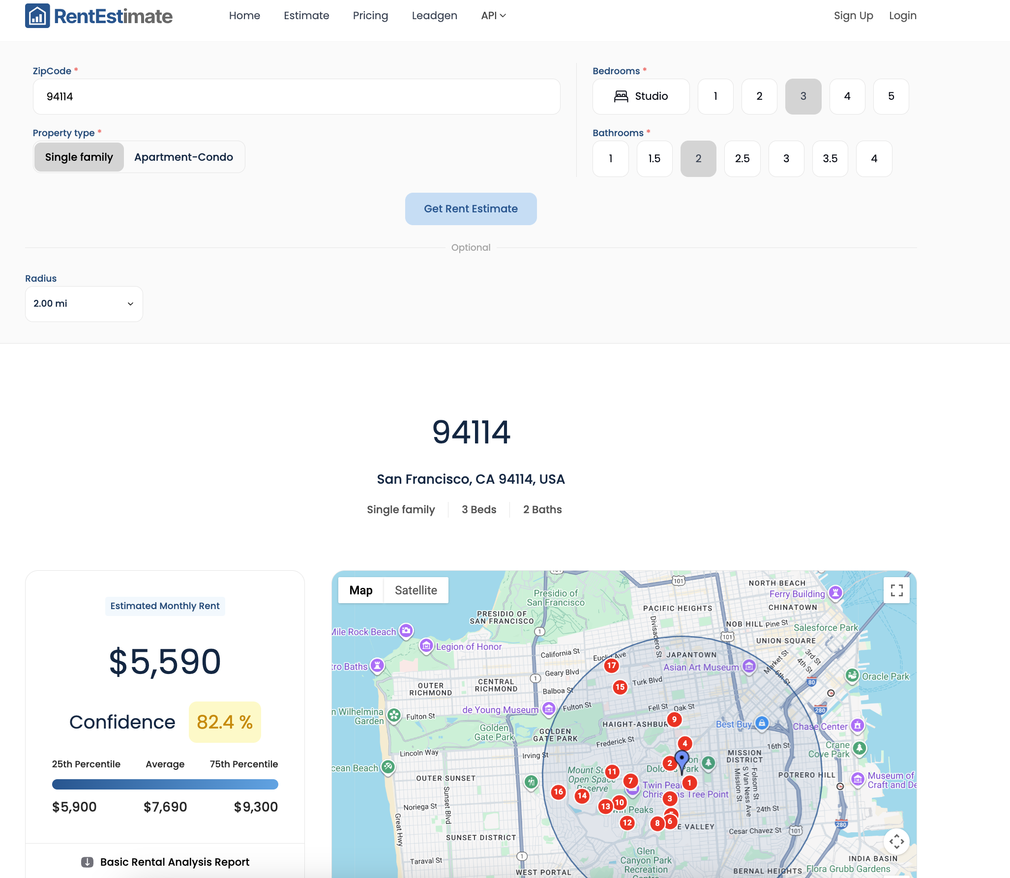Click red map marker 8
This screenshot has width=1010, height=878.
click(x=657, y=823)
